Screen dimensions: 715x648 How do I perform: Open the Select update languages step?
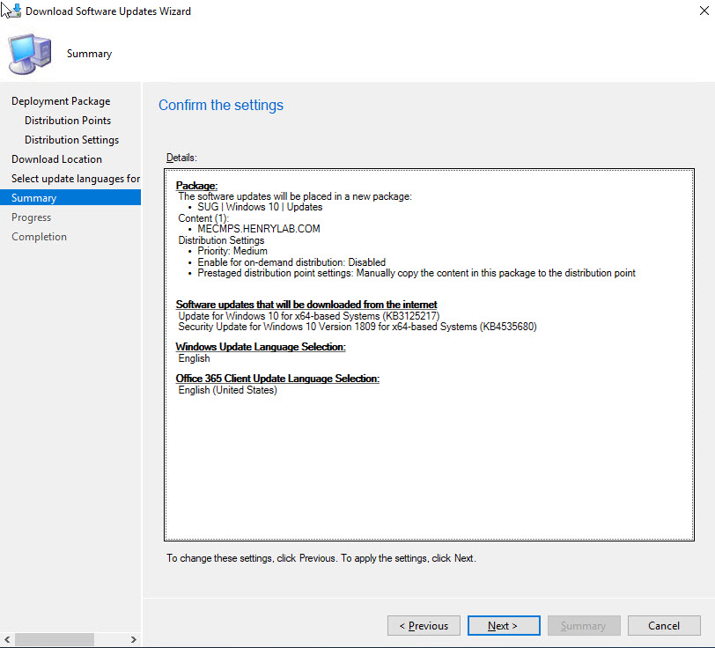(75, 179)
